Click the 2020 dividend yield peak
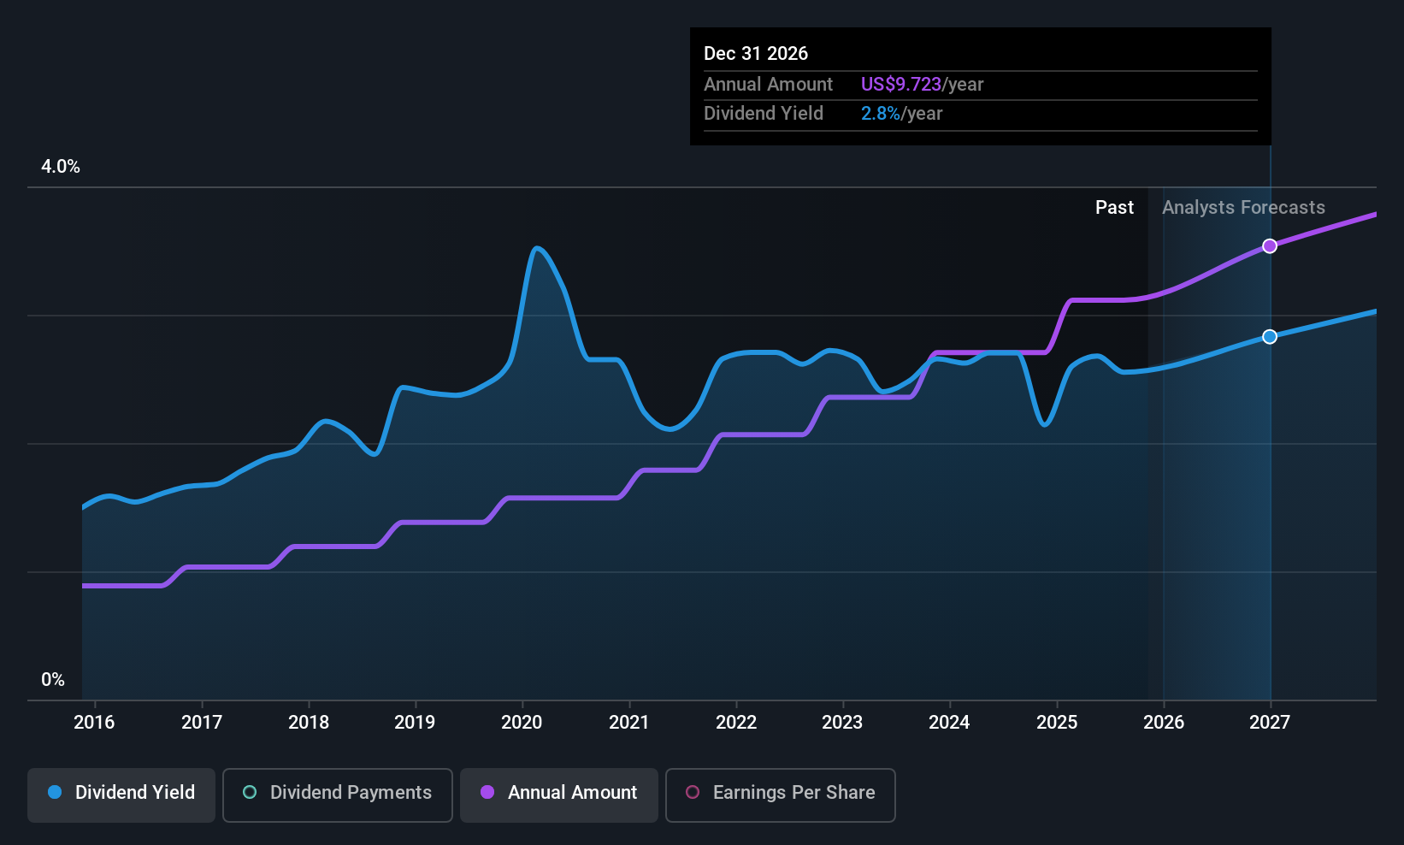Screen dimensions: 1404x845 click(536, 249)
